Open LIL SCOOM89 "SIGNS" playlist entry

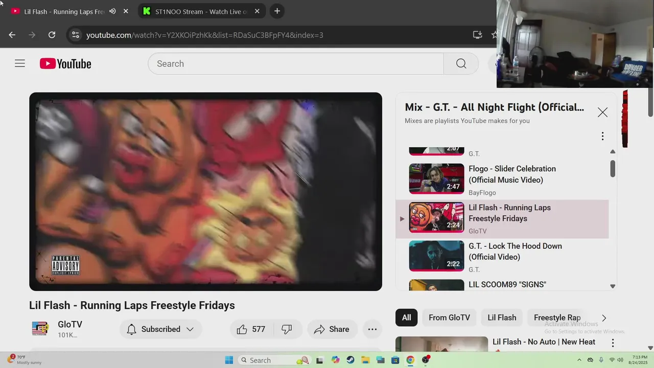point(502,285)
